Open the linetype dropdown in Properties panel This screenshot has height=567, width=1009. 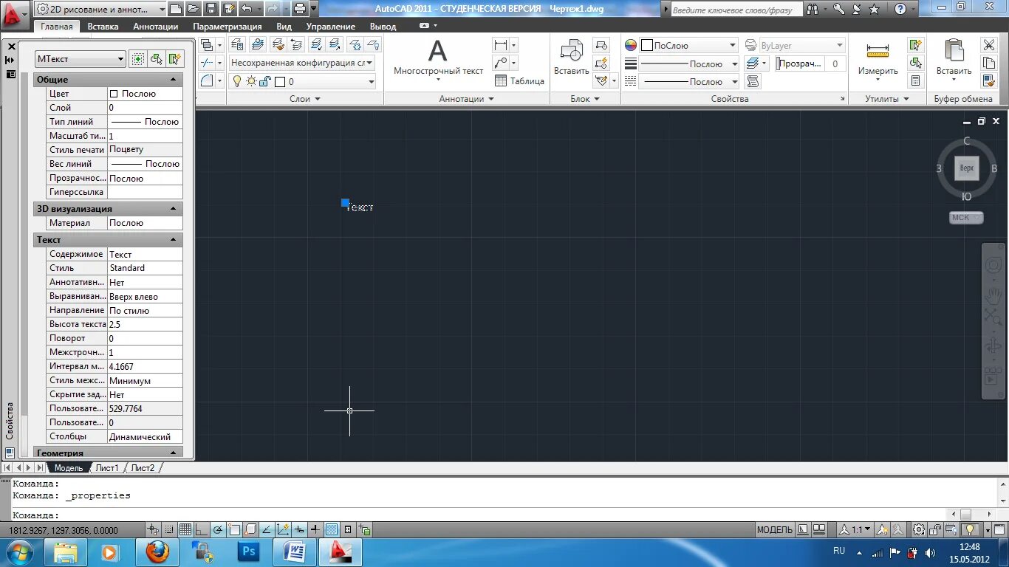point(688,81)
